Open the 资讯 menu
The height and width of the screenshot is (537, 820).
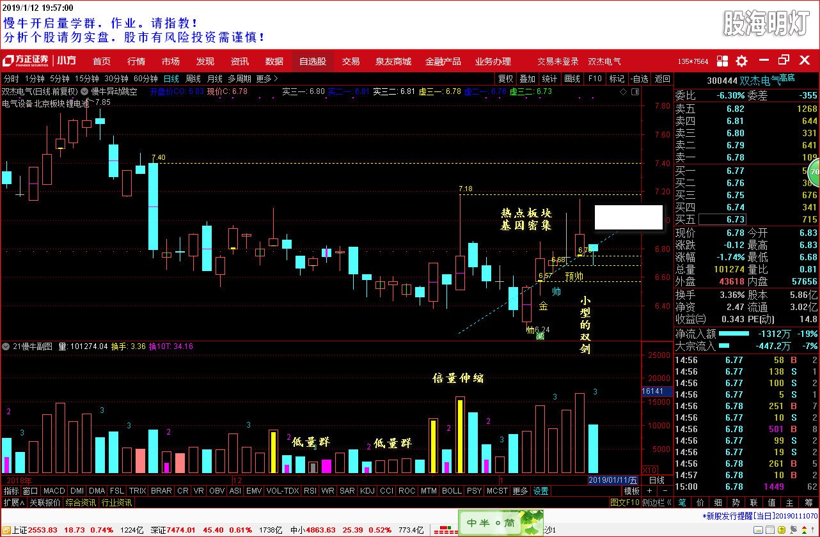coord(240,61)
